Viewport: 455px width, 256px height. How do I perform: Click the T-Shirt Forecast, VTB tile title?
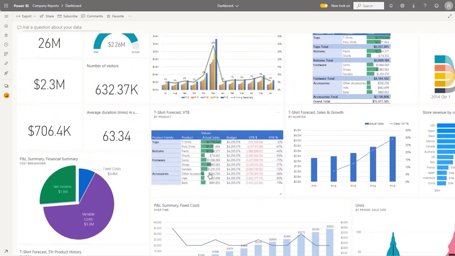coord(172,112)
